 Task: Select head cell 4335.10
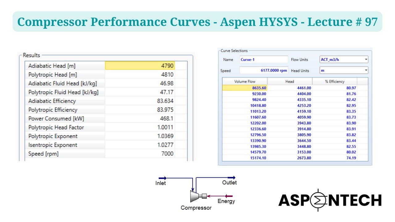pyautogui.click(x=290, y=100)
